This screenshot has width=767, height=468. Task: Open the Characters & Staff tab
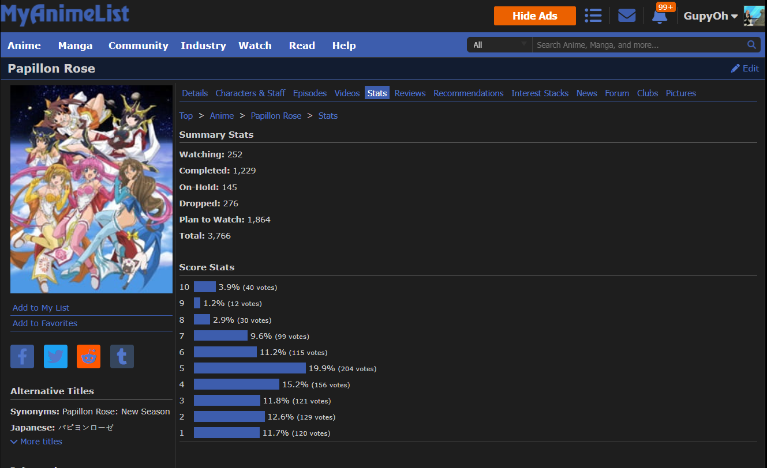click(250, 93)
